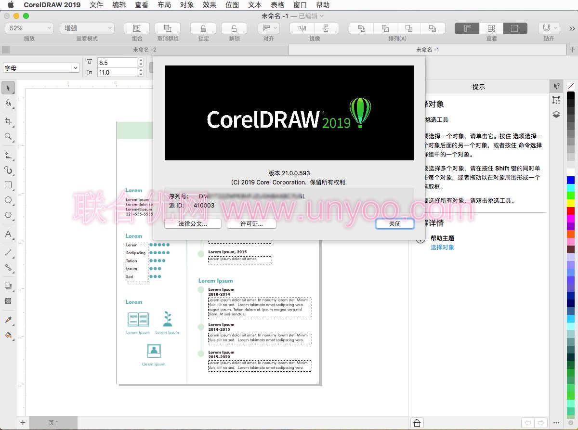Viewport: 578px width, 430px height.
Task: Switch to the 未命名 -1 document tab
Action: pos(428,50)
